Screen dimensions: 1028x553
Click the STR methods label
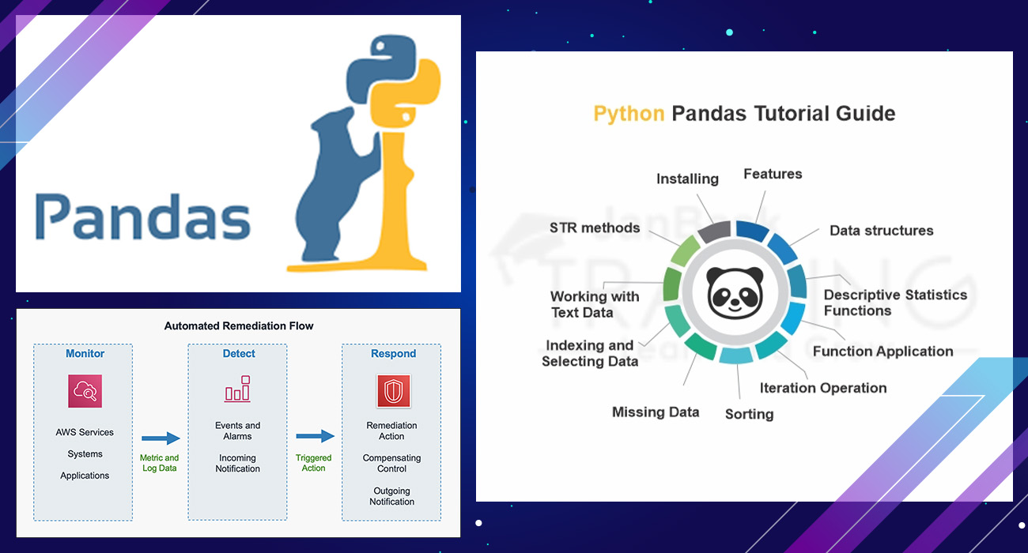coord(595,228)
